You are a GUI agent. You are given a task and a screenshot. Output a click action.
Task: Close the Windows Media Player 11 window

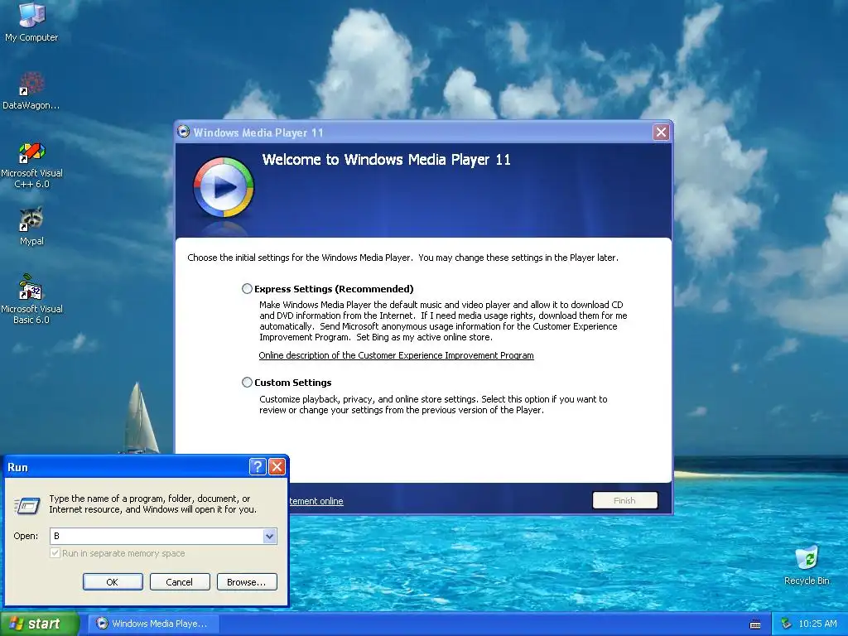tap(661, 132)
